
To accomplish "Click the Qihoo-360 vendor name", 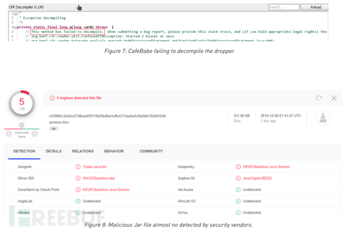I will [x=26, y=178].
